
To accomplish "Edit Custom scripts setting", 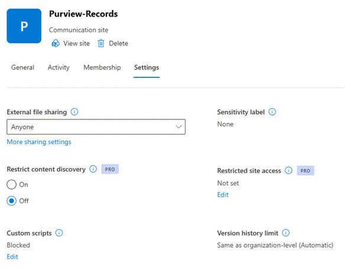I will (x=12, y=256).
